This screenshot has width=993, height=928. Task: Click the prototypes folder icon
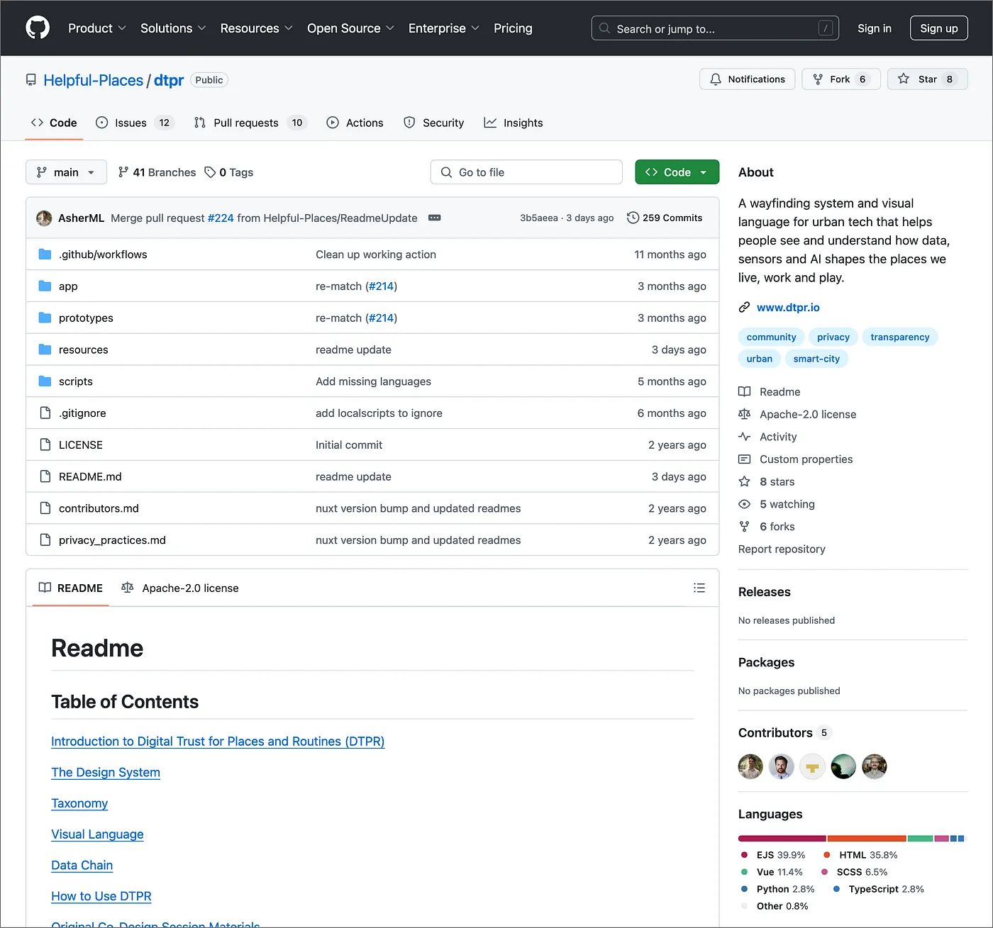tap(45, 318)
